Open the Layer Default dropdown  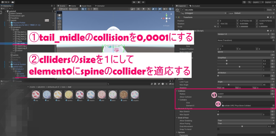pos(254,13)
